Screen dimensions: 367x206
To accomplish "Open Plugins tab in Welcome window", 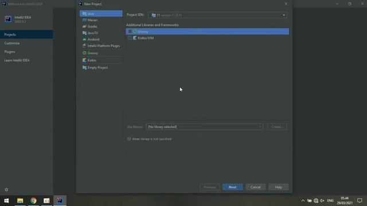I will tap(26, 52).
